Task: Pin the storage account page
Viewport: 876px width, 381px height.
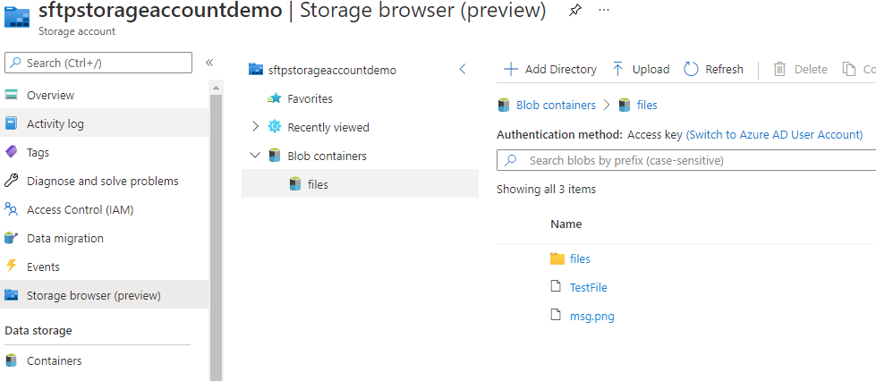Action: point(574,10)
